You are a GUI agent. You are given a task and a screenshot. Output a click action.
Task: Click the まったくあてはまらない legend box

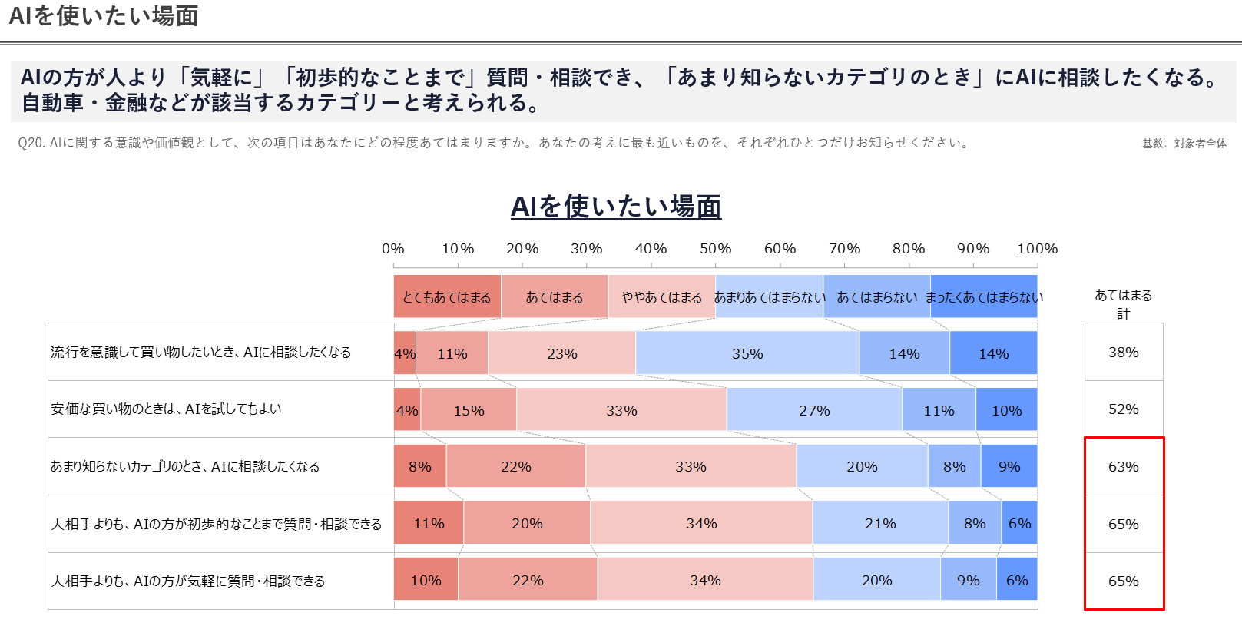pos(984,297)
